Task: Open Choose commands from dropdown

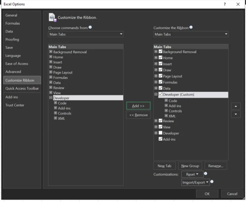Action: pos(86,34)
